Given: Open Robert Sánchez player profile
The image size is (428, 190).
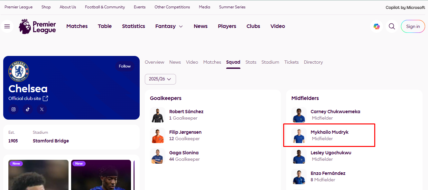Looking at the screenshot, I should [x=186, y=112].
